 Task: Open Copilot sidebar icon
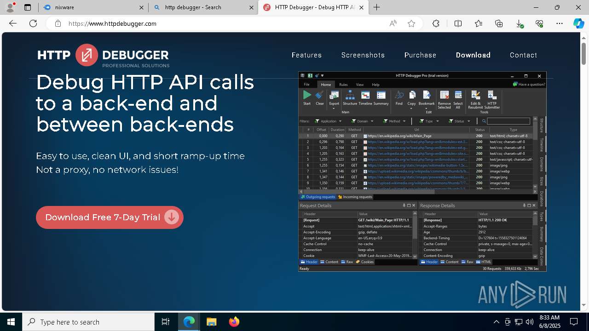pyautogui.click(x=578, y=23)
